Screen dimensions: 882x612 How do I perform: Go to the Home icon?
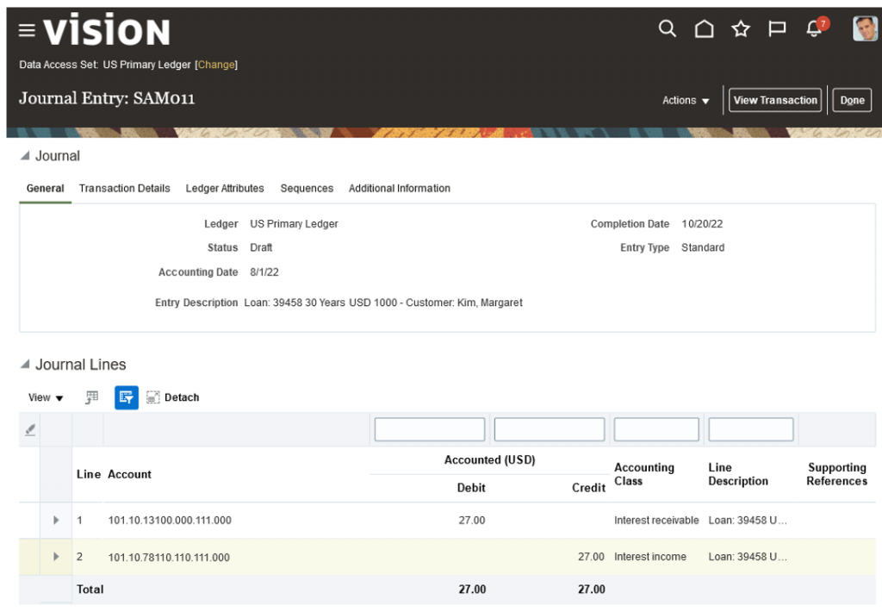point(704,28)
